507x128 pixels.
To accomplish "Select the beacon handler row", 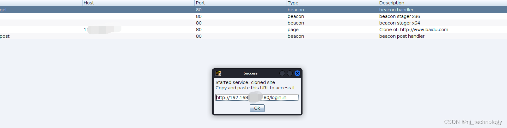I will click(x=253, y=10).
